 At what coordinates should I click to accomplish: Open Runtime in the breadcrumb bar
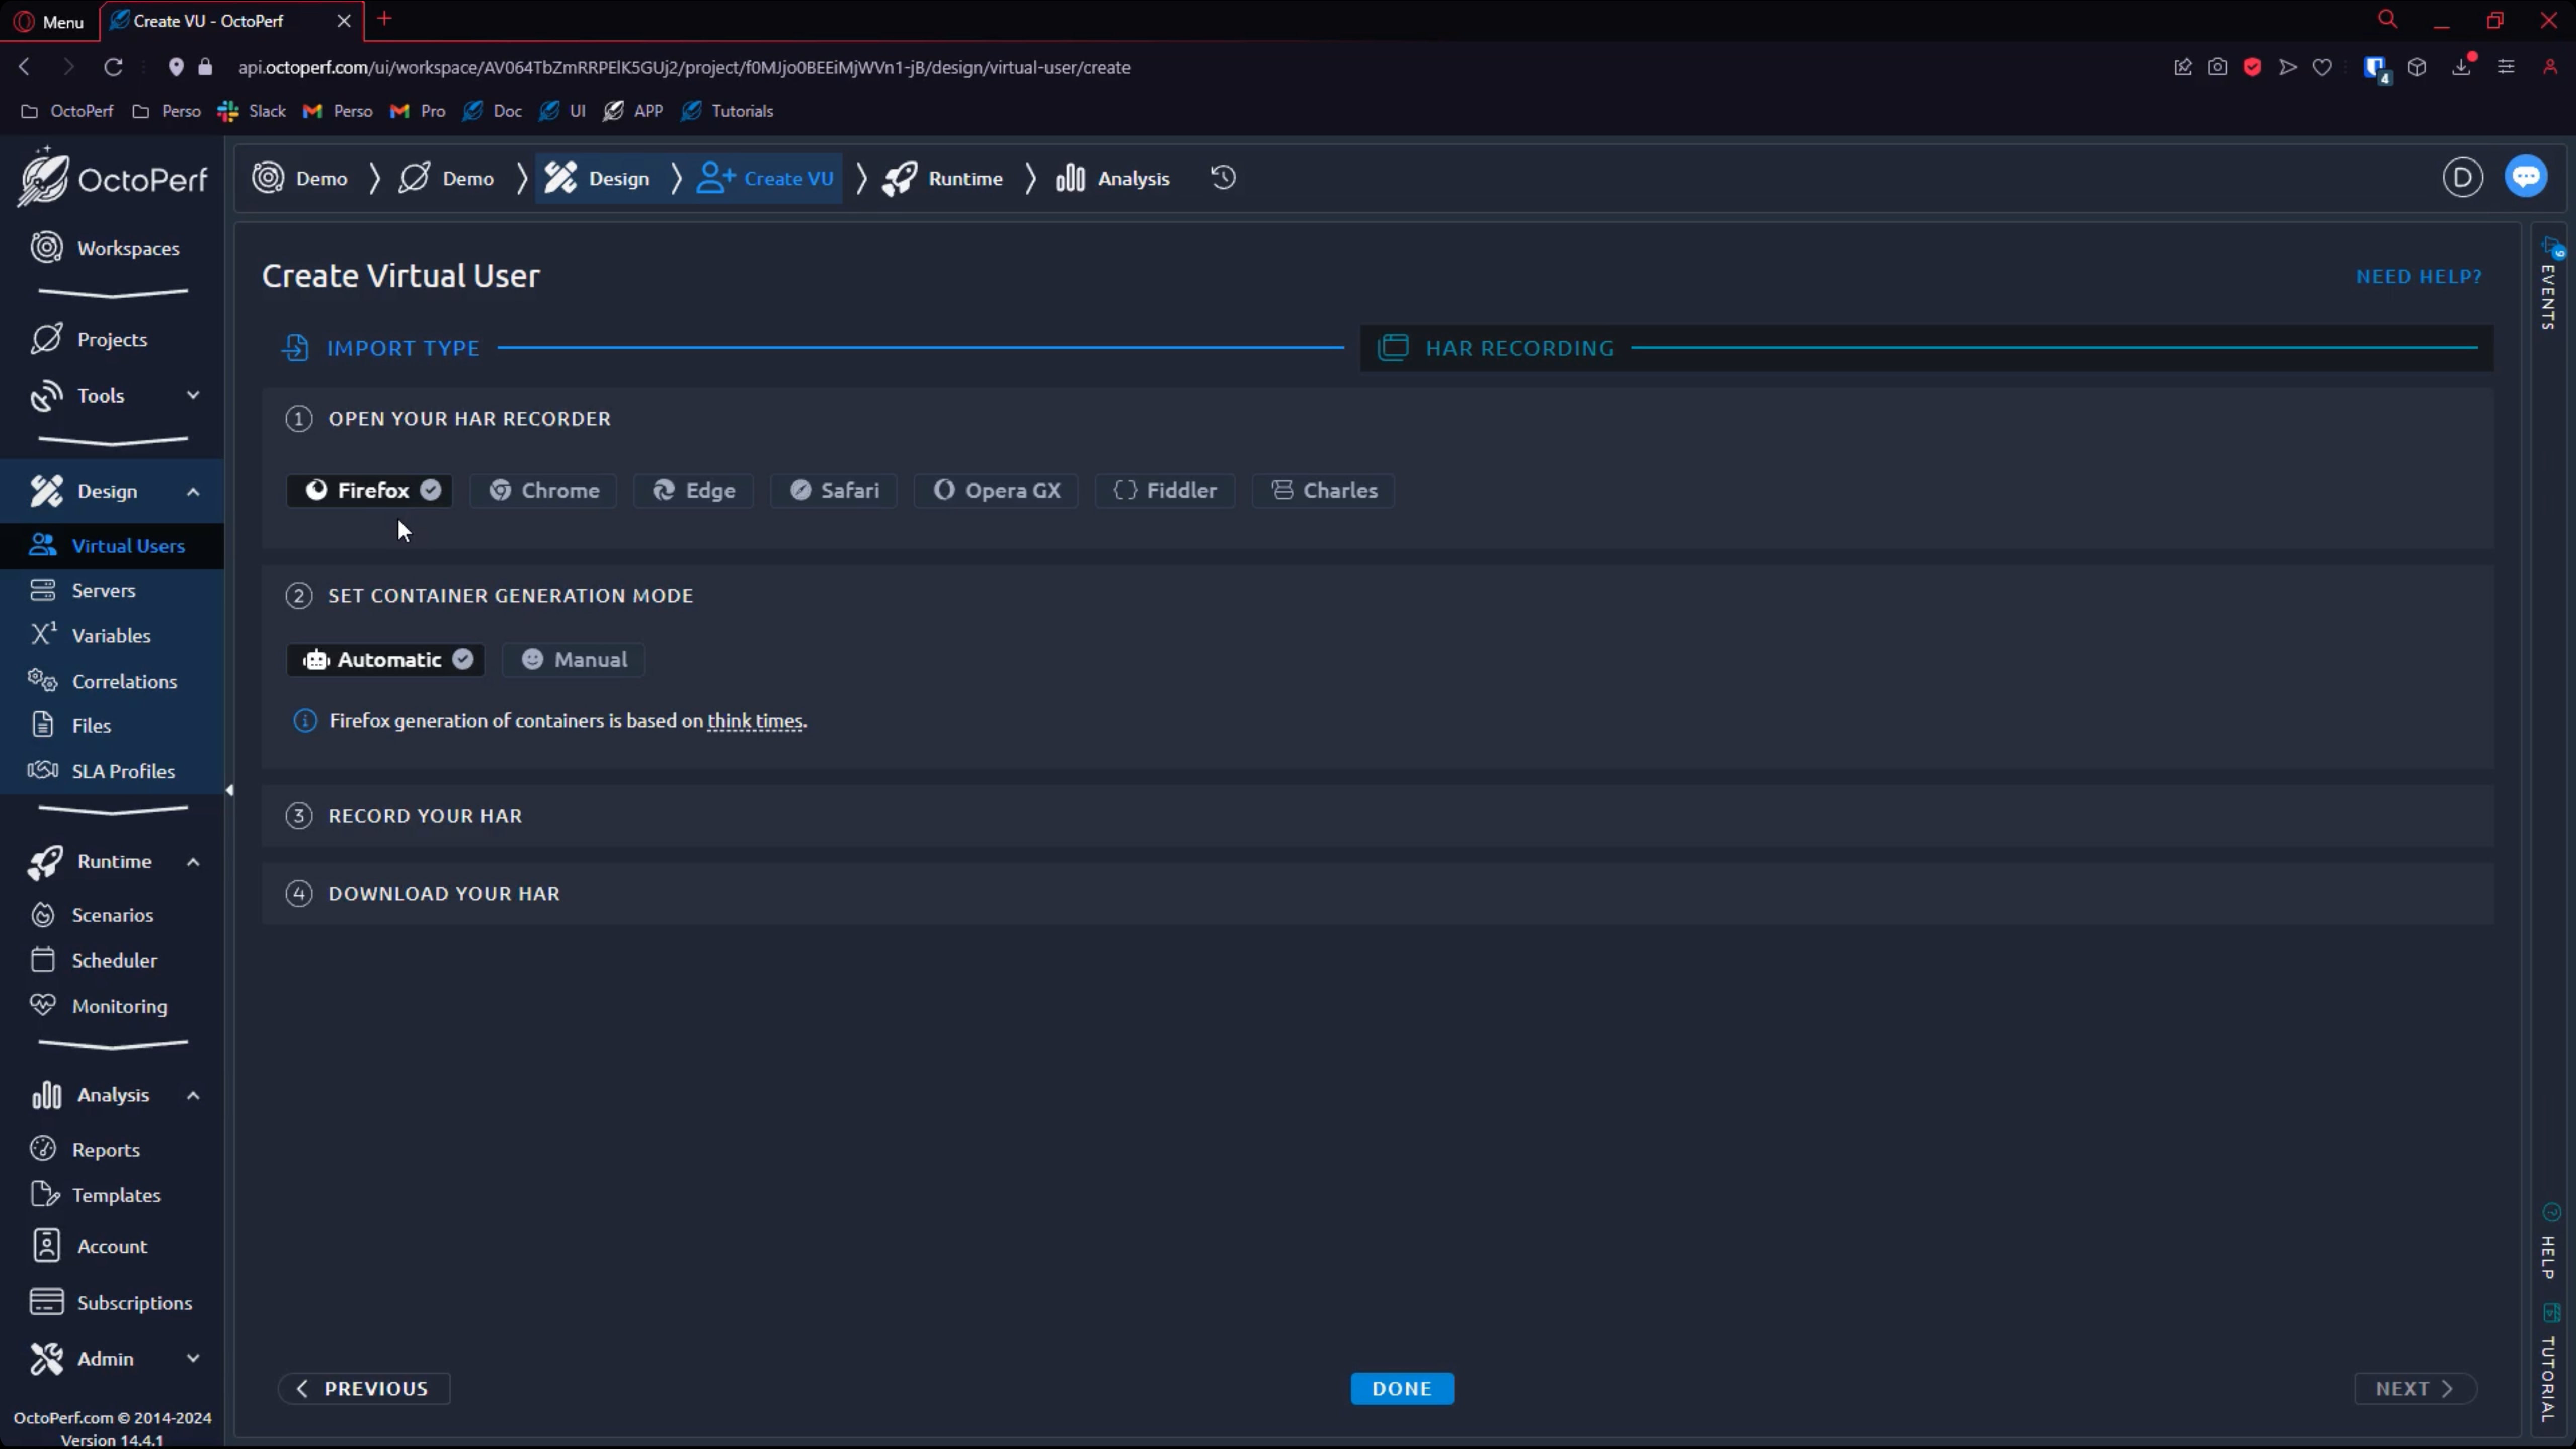(x=943, y=178)
